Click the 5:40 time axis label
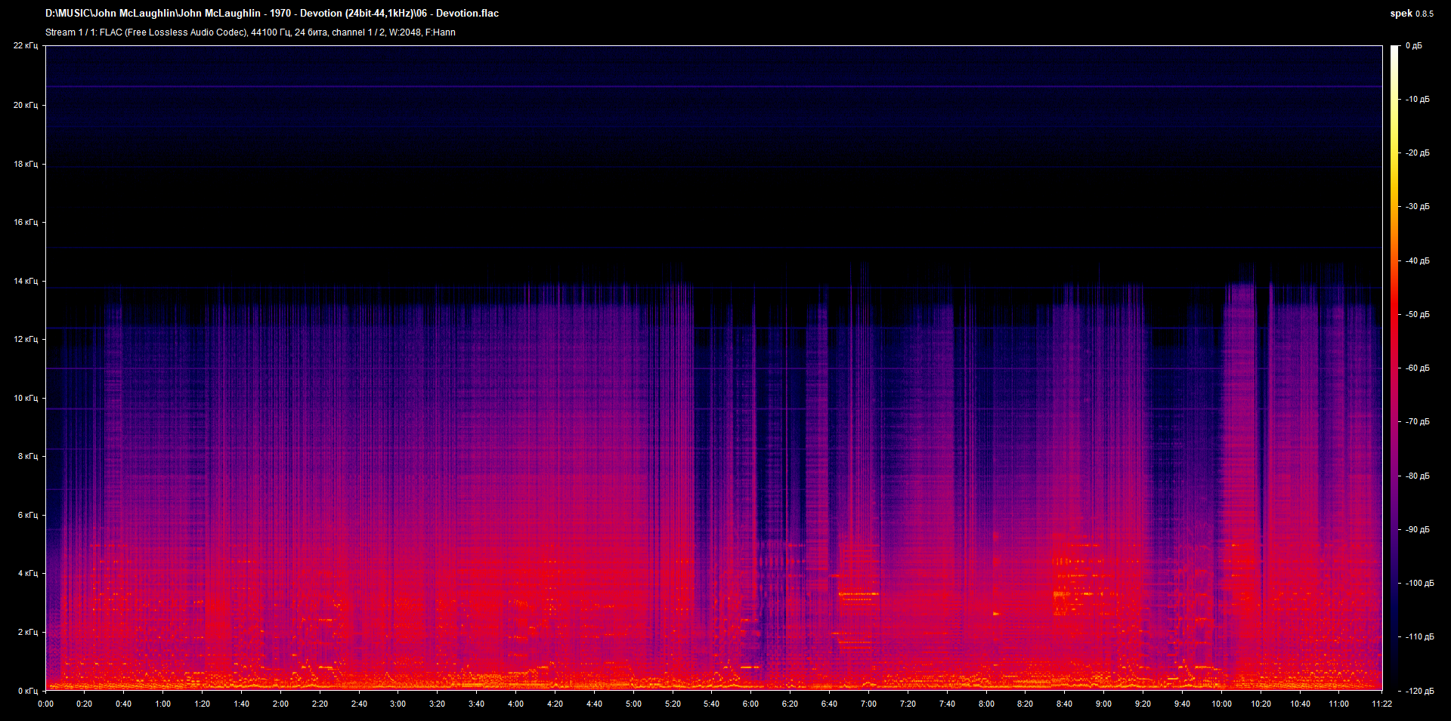This screenshot has height=721, width=1451. (711, 704)
